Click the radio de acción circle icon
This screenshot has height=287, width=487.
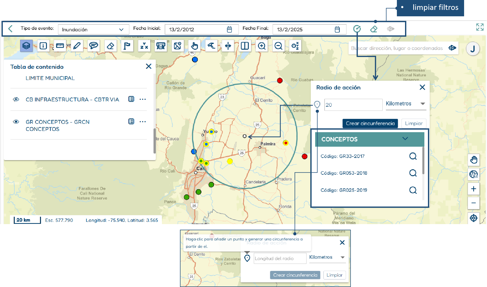pos(357,29)
